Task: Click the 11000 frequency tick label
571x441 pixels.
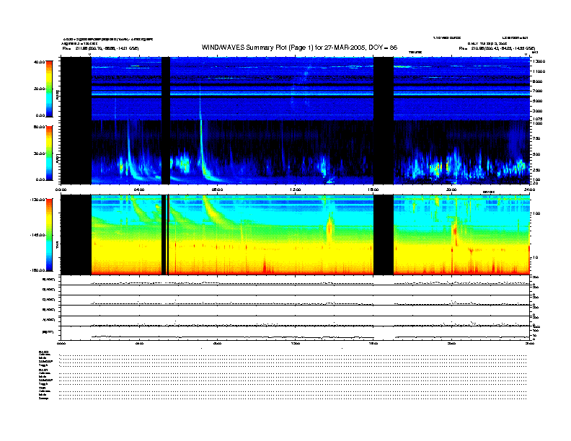Action: (x=539, y=71)
